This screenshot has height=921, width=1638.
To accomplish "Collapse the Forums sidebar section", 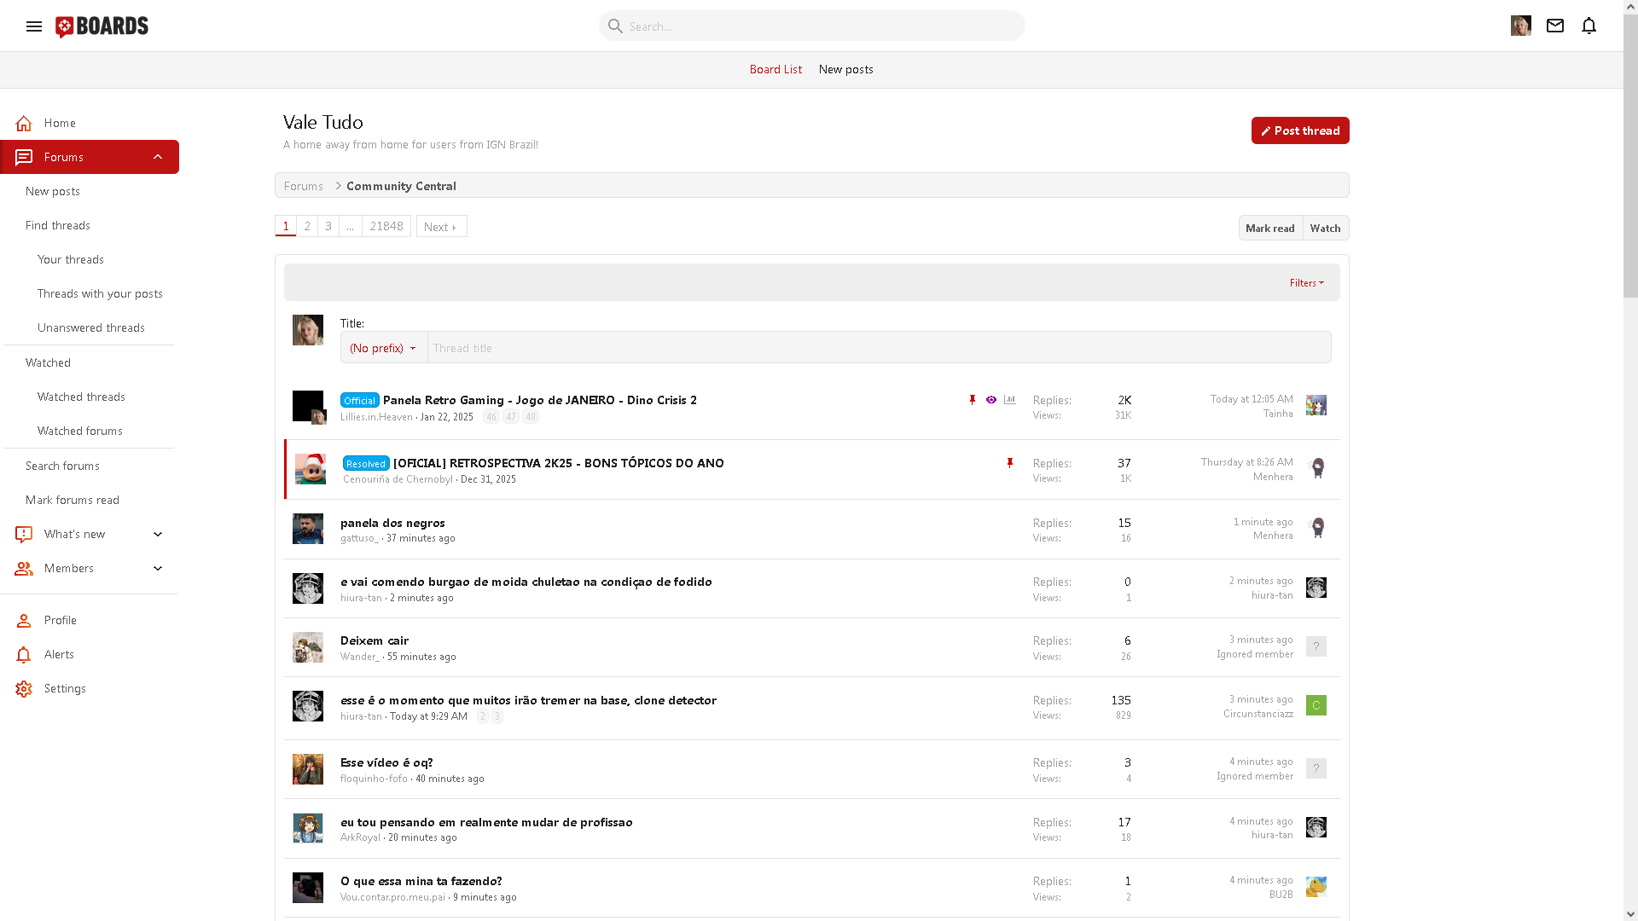I will [x=158, y=157].
